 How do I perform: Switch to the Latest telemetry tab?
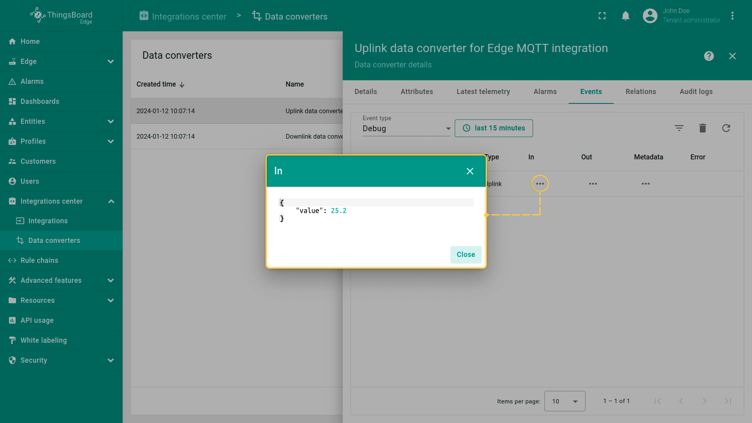[x=483, y=92]
